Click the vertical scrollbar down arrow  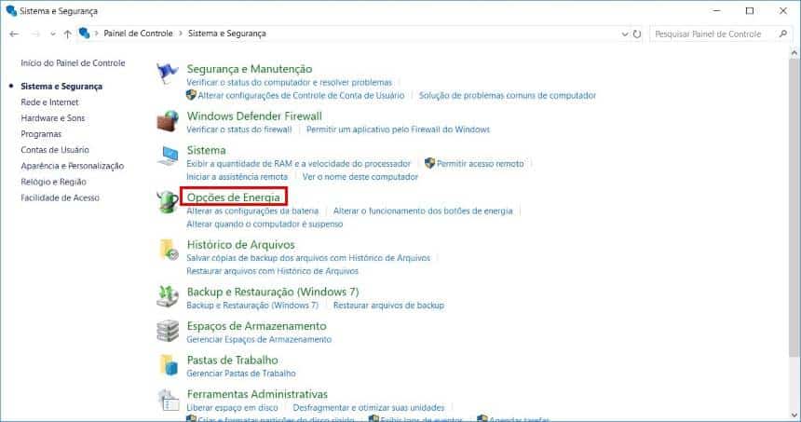[x=794, y=415]
